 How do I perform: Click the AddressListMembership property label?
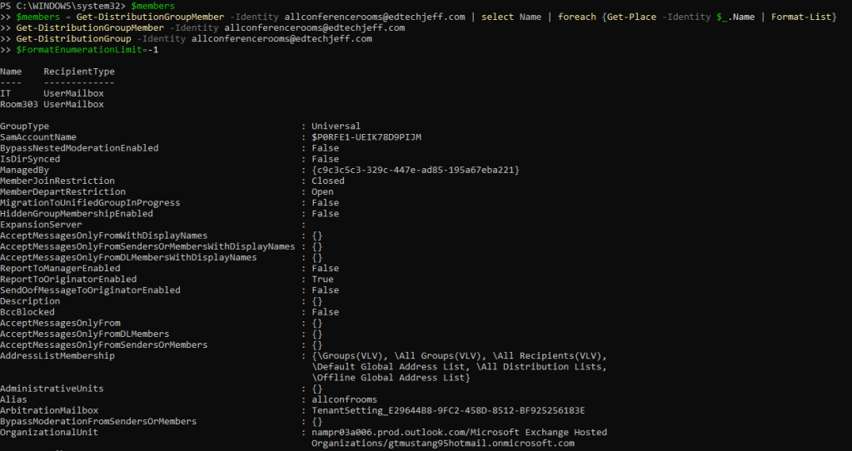click(x=57, y=356)
